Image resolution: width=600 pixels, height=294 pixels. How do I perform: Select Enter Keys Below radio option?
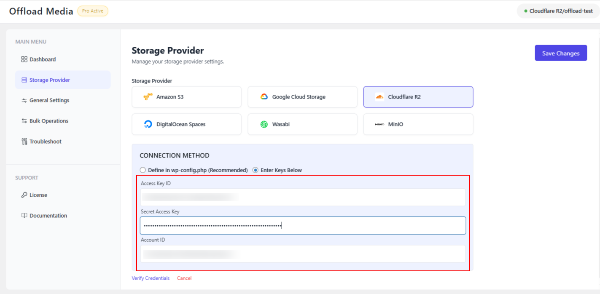pyautogui.click(x=256, y=170)
